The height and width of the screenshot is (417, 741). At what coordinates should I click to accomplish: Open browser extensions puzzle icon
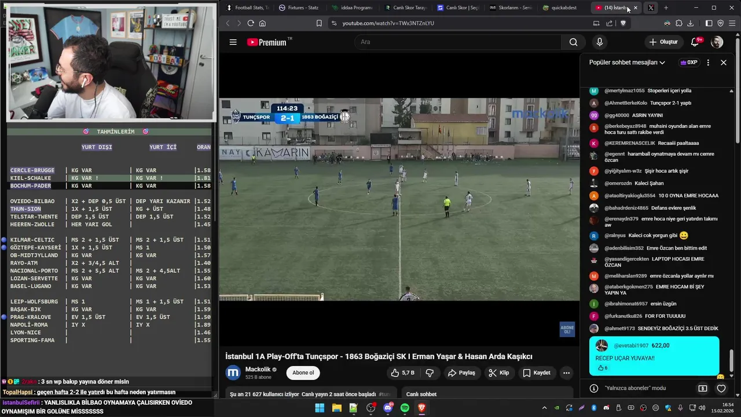click(678, 23)
